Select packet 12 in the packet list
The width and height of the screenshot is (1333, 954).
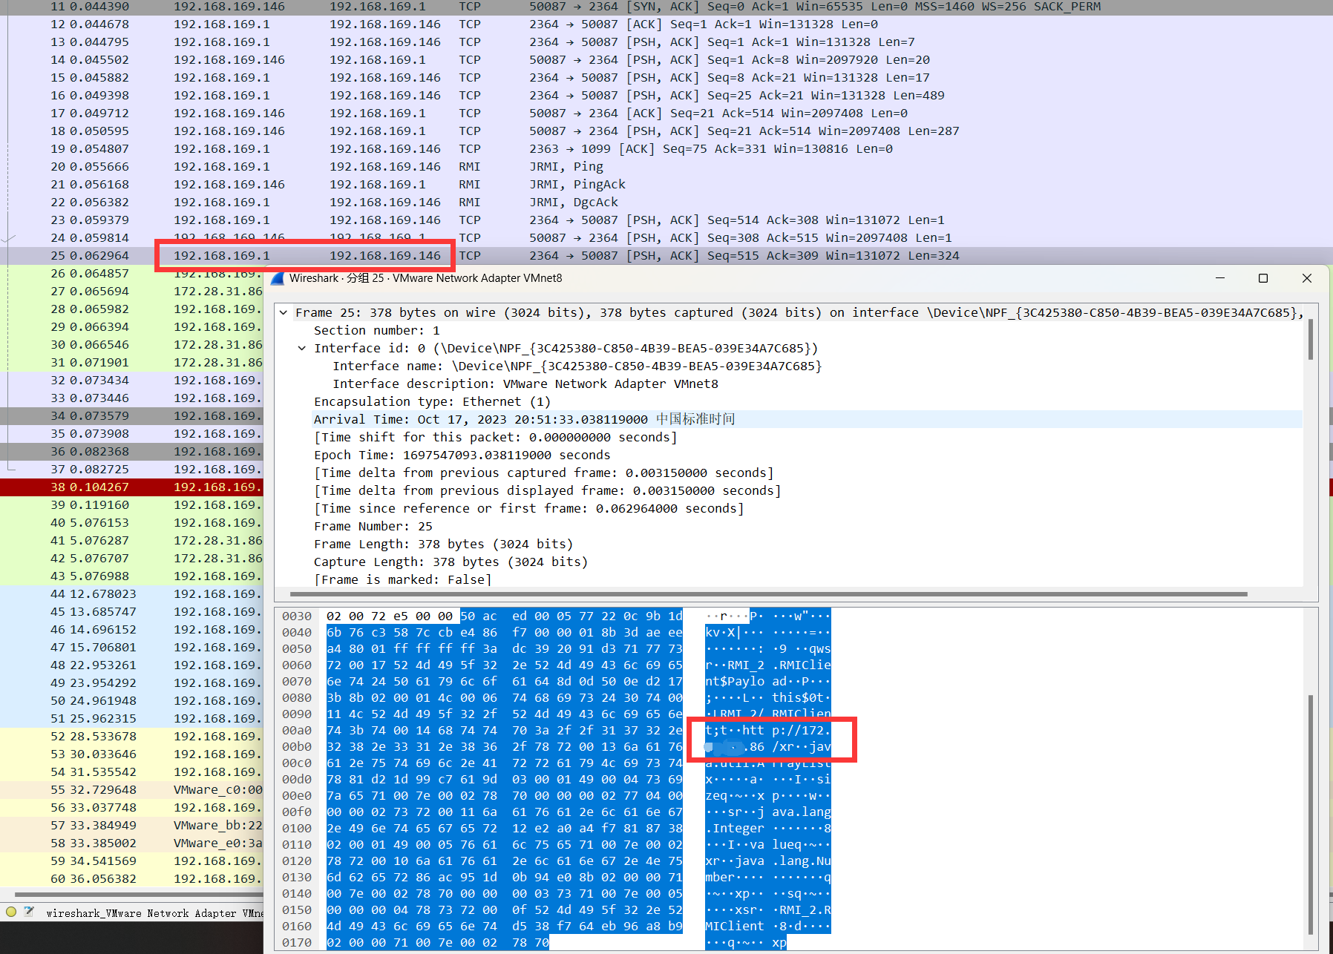[666, 24]
